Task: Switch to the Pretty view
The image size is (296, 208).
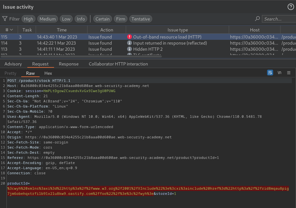Action: [x=10, y=73]
